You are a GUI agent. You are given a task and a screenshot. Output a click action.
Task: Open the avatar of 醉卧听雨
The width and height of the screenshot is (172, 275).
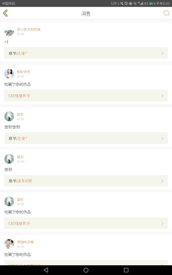[9, 74]
